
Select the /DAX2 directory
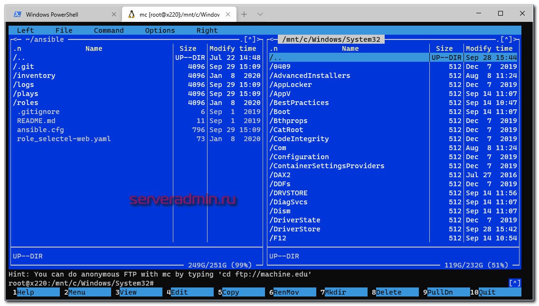pyautogui.click(x=393, y=175)
